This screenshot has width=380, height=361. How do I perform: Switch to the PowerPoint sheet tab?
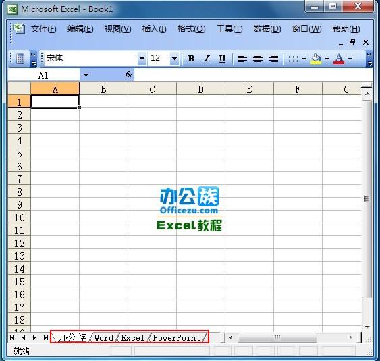pyautogui.click(x=177, y=337)
